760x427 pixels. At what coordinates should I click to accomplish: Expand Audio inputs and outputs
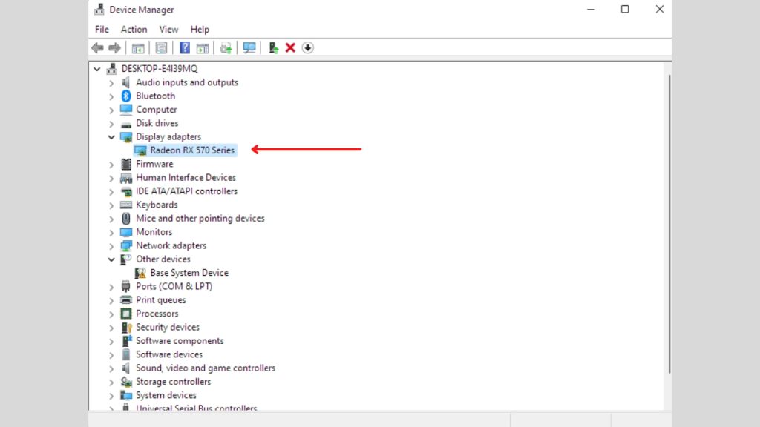[111, 83]
